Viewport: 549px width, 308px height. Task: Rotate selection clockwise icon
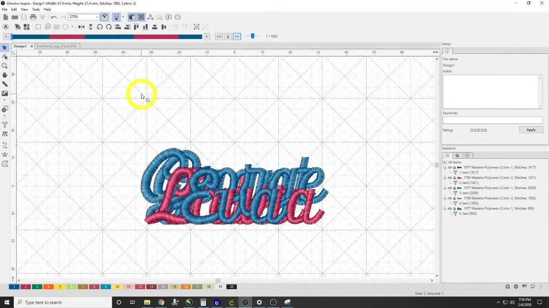(109, 27)
